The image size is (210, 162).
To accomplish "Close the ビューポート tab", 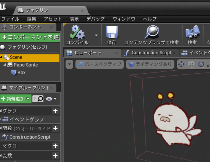I will tap(117, 53).
